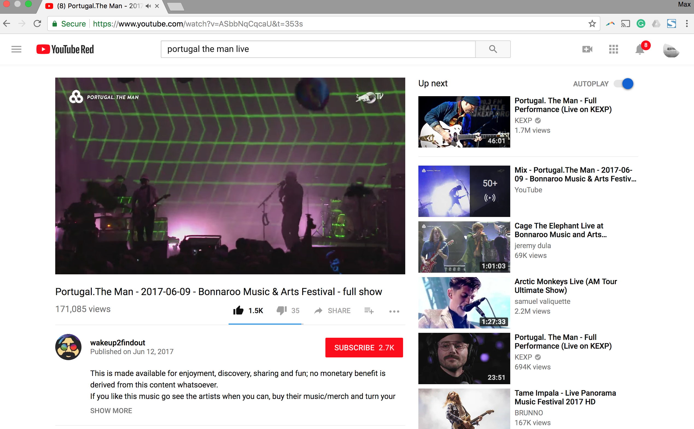This screenshot has height=429, width=694.
Task: Open Cage The Elephant Live title link
Action: 560,230
